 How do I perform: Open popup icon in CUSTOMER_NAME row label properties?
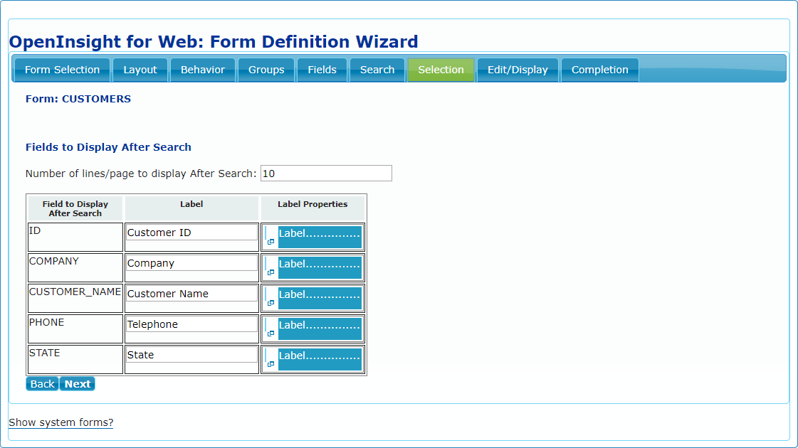click(x=271, y=303)
